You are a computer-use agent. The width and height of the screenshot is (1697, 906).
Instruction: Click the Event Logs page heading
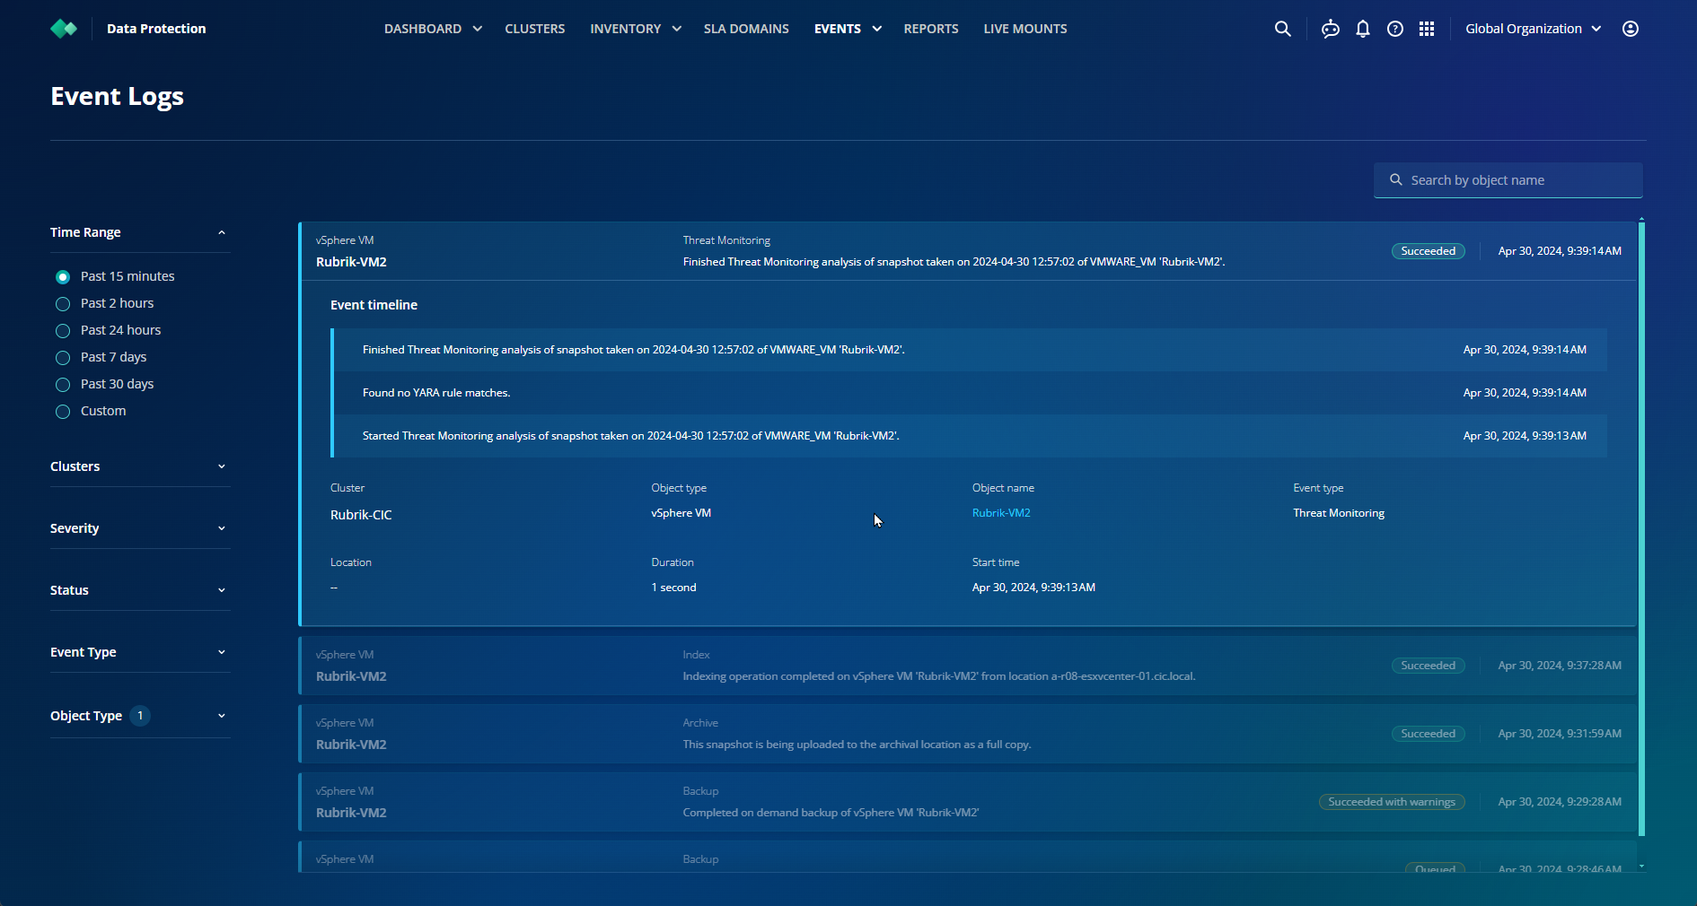[117, 96]
